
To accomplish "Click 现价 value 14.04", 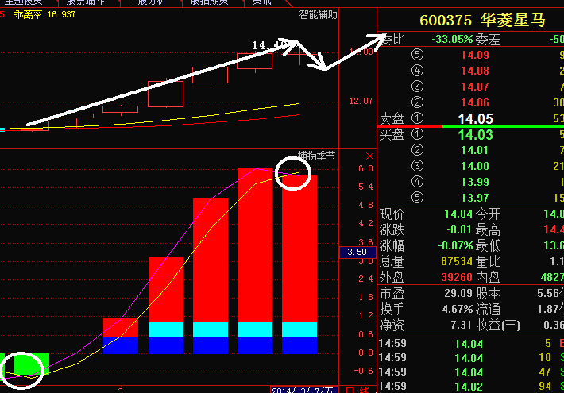I will (458, 214).
